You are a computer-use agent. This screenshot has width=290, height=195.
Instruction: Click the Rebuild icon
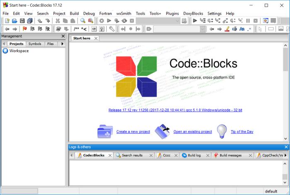(x=124, y=21)
